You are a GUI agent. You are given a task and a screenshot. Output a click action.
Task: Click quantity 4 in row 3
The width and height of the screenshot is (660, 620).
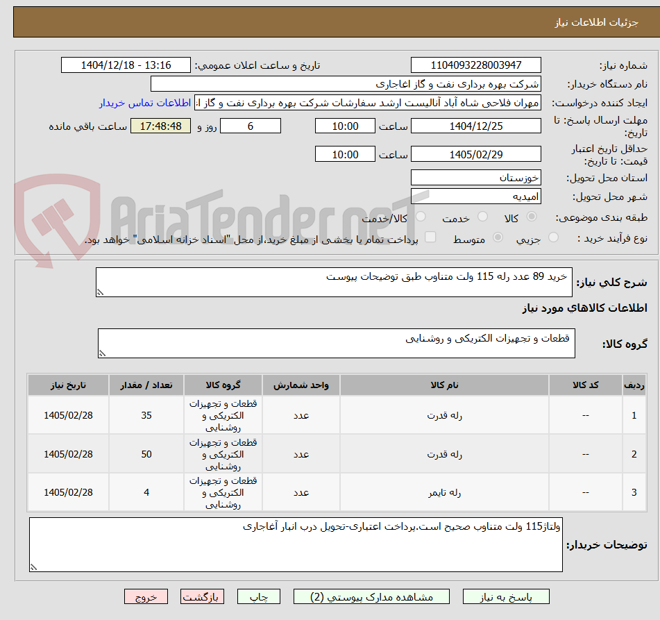146,492
